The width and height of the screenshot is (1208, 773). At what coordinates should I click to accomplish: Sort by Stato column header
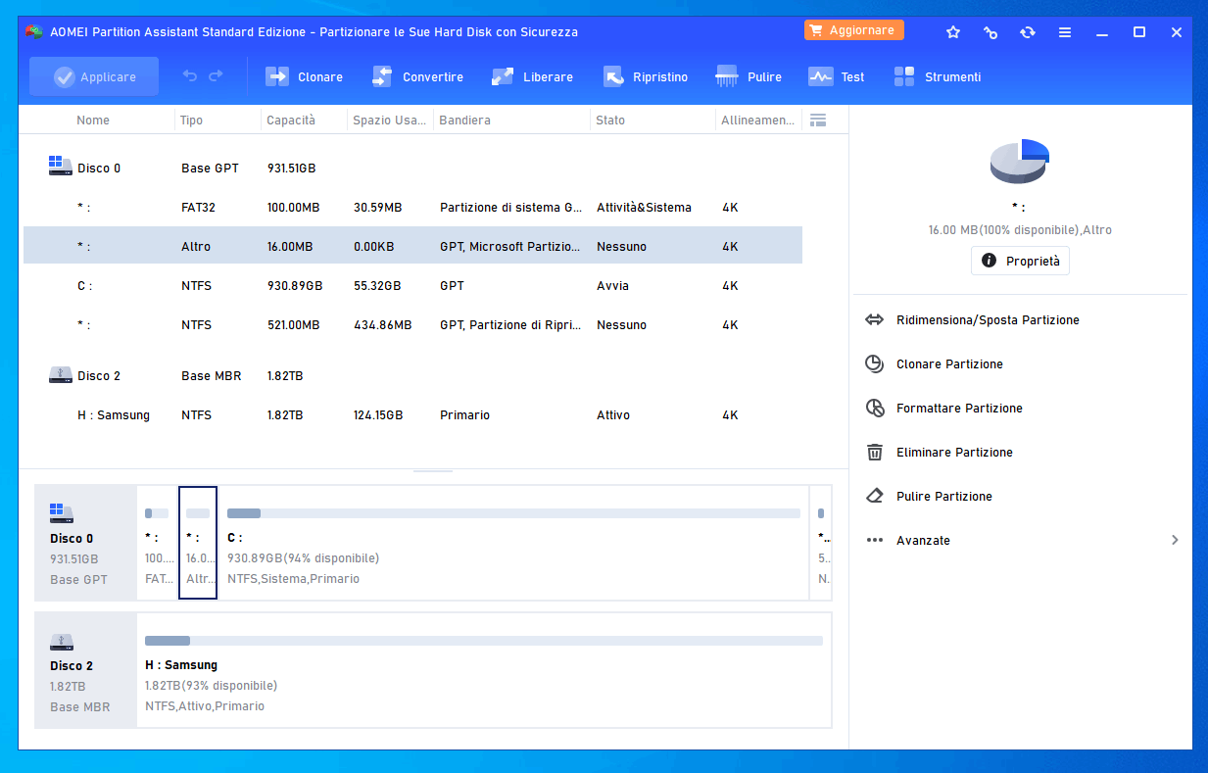[x=610, y=120]
